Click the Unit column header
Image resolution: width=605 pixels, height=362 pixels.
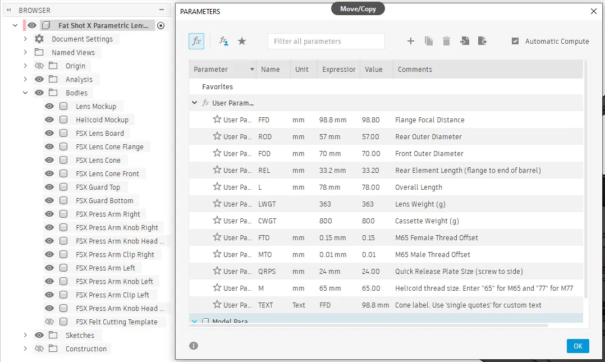pyautogui.click(x=304, y=70)
